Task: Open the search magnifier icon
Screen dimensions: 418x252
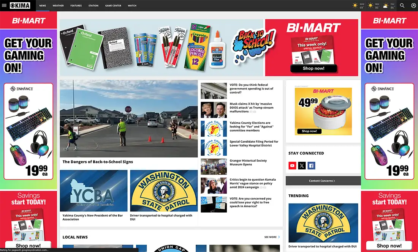Action: click(402, 5)
